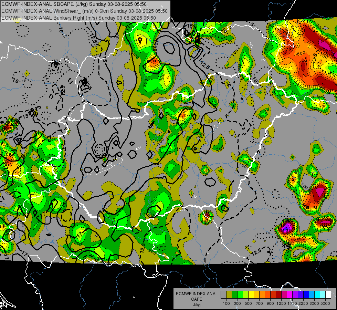The image size is (337, 310).
Task: Click the 3000 tick label on the legend
Action: tap(314, 303)
